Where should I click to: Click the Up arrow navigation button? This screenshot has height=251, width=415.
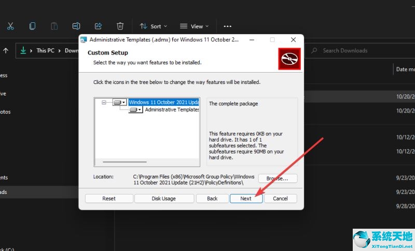pos(6,50)
